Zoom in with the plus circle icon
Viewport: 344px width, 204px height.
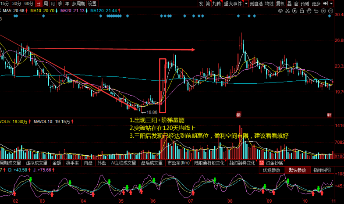(323, 11)
